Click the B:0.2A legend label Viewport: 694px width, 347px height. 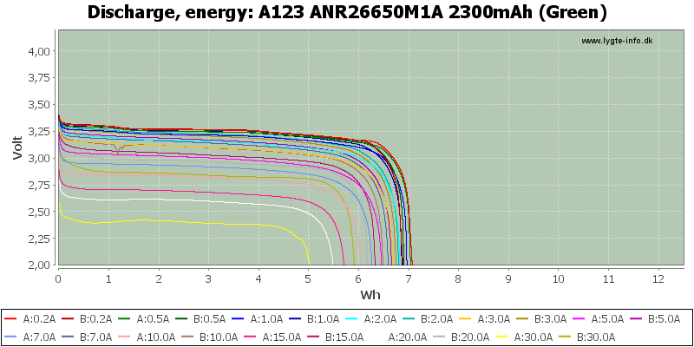click(96, 318)
